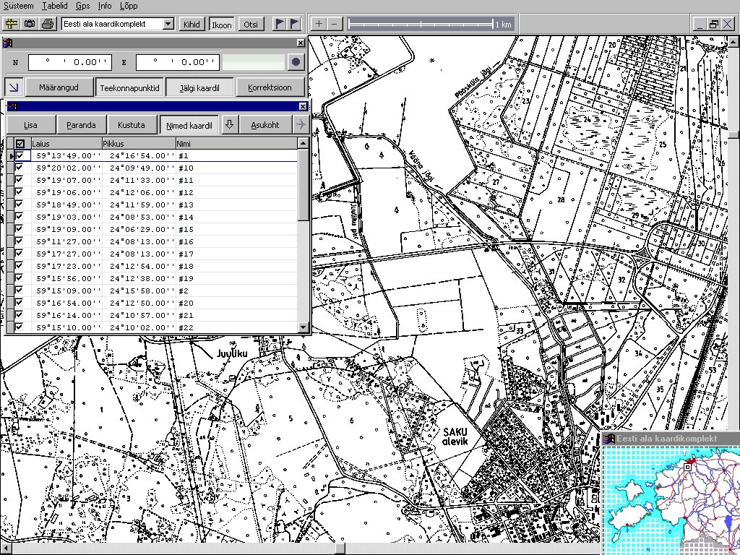740x555 pixels.
Task: Toggle the header select-all checkbox
Action: 20,144
